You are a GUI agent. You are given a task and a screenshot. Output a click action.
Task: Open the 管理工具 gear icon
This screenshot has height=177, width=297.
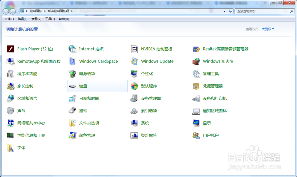(196, 74)
